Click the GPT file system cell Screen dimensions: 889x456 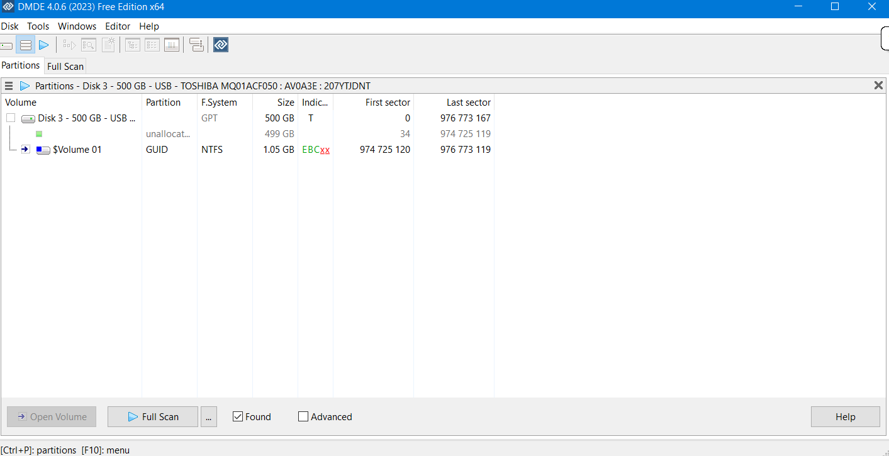coord(210,118)
